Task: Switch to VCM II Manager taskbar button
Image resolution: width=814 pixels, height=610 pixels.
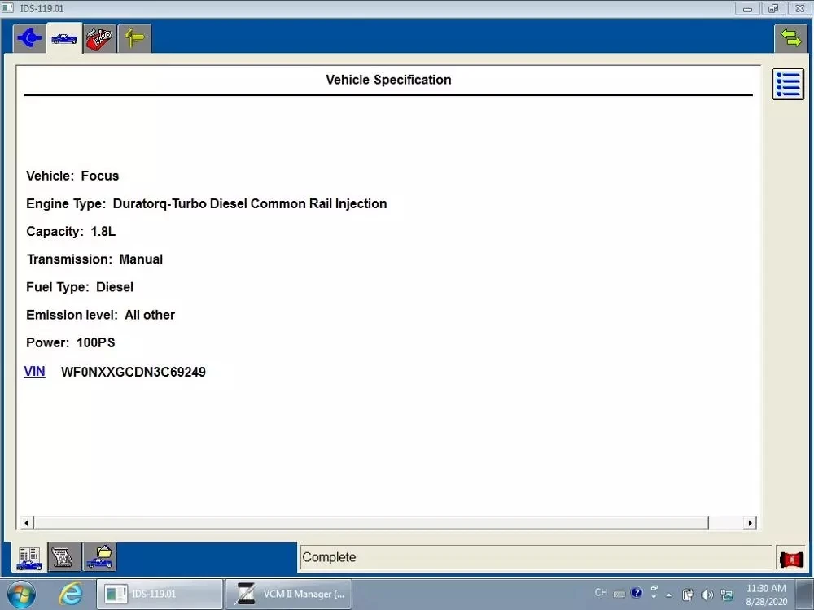Action: 289,594
